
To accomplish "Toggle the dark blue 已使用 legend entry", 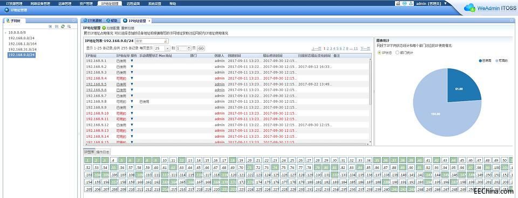I will (x=485, y=61).
